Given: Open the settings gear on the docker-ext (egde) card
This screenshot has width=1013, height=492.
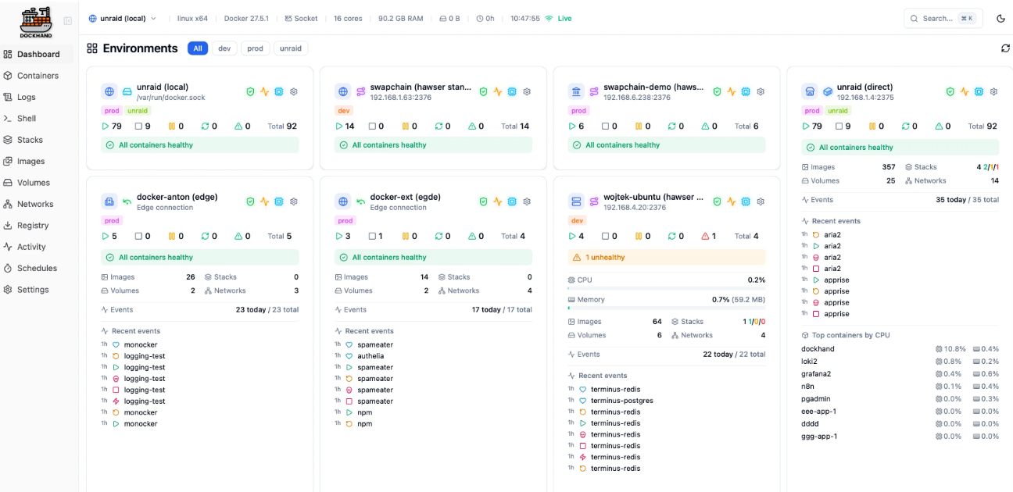Looking at the screenshot, I should click(x=527, y=201).
